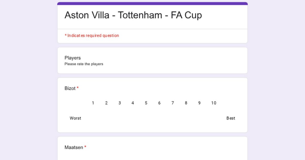The image size is (305, 160).
Task: Click the "Worst" scale label
Action: (75, 118)
